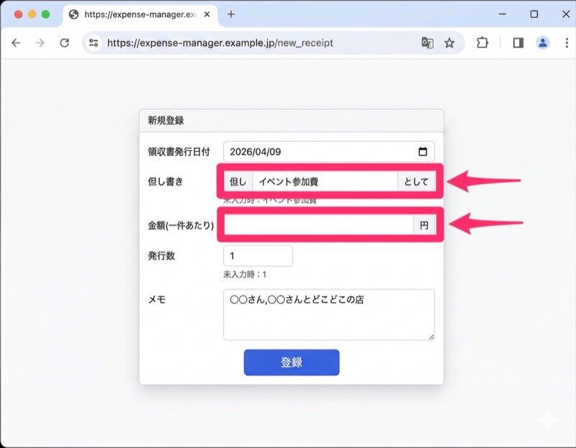Click the back navigation arrow
Viewport: 576px width, 448px height.
click(x=16, y=42)
